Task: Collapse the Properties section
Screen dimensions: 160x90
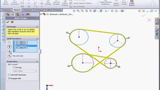Action: [37, 61]
